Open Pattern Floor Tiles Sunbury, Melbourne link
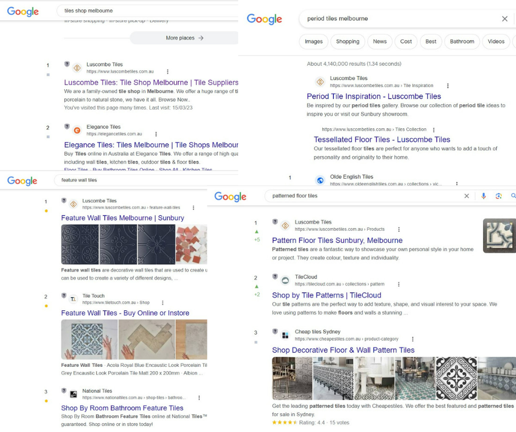Image resolution: width=516 pixels, height=432 pixels. pos(337,240)
